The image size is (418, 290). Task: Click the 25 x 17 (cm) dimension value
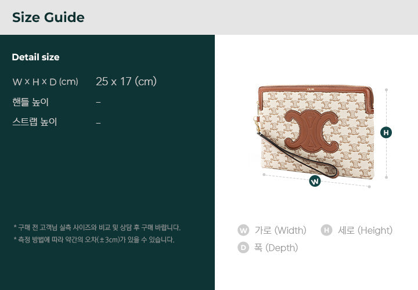coord(126,82)
